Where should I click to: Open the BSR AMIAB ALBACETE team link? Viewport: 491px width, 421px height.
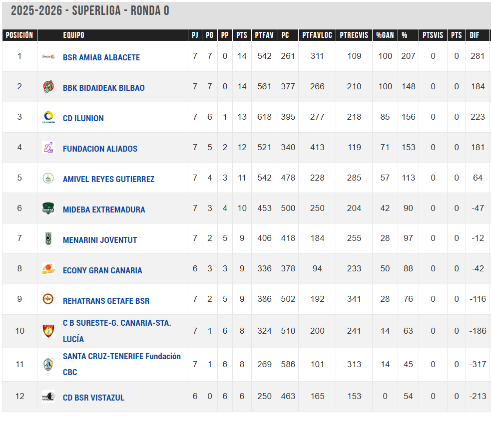[101, 57]
